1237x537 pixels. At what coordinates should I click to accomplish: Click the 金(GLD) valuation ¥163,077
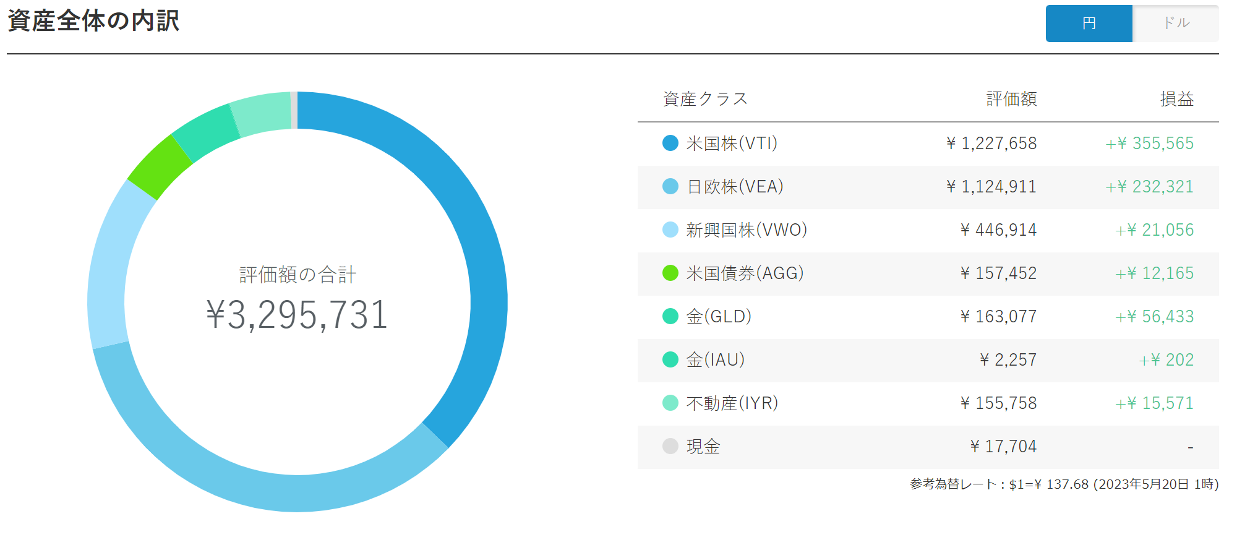pos(998,317)
